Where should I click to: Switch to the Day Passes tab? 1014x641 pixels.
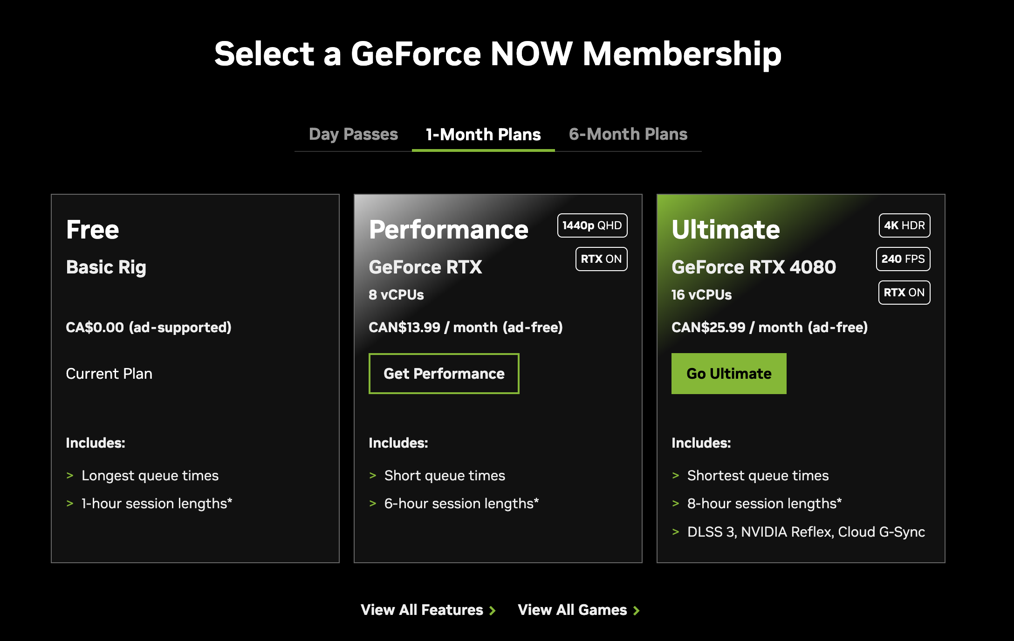(x=353, y=134)
